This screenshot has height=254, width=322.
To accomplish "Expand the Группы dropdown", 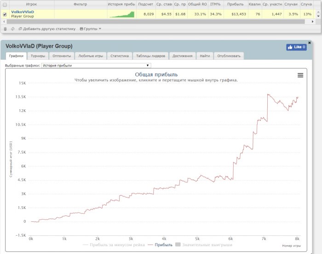I will coord(90,29).
